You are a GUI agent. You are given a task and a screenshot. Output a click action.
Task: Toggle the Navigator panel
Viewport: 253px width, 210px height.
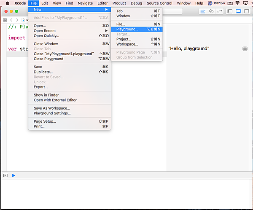[230, 11]
